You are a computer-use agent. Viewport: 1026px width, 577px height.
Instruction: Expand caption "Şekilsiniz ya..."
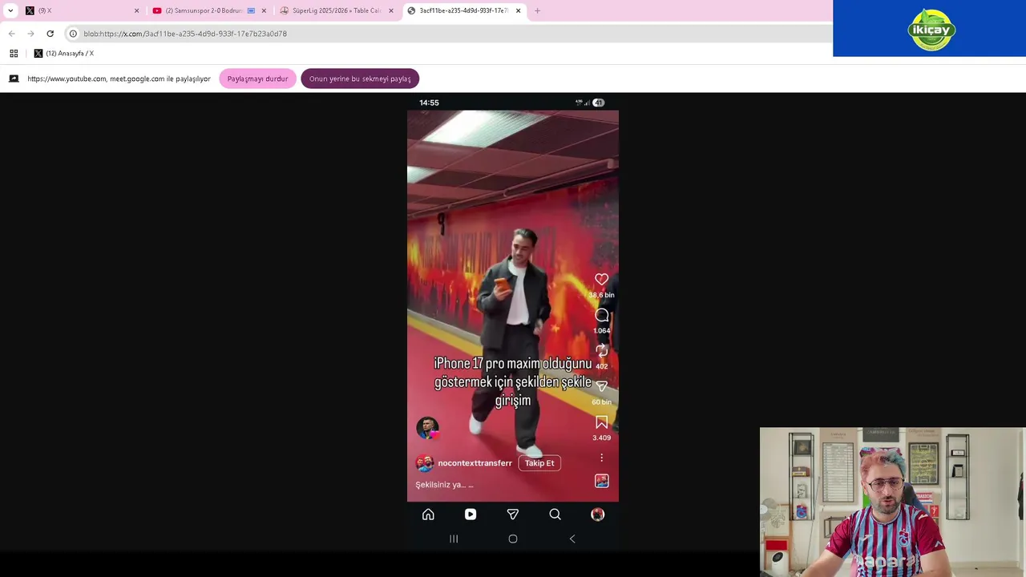point(444,485)
